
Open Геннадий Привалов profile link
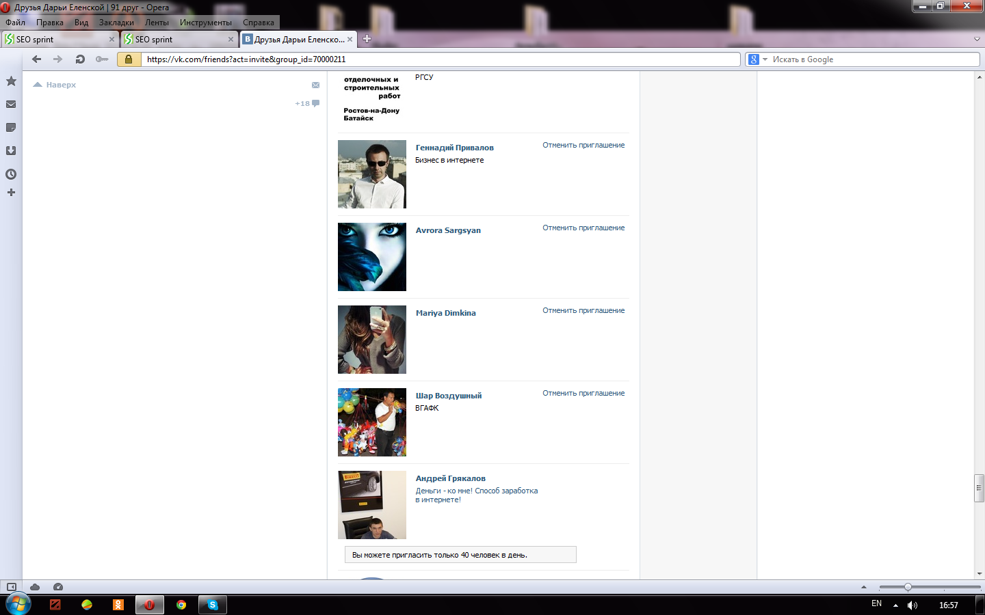coord(455,148)
